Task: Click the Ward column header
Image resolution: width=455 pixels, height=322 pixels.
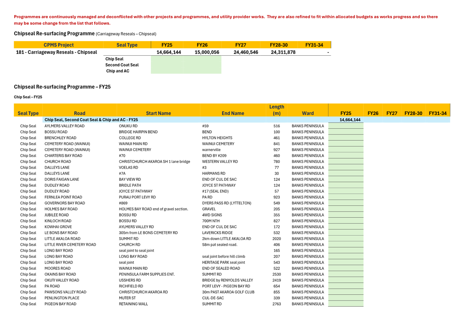Action: (x=307, y=113)
